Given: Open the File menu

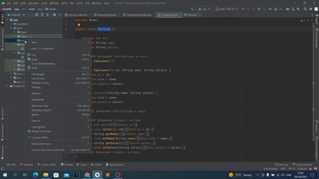Looking at the screenshot, I should tap(9, 3).
